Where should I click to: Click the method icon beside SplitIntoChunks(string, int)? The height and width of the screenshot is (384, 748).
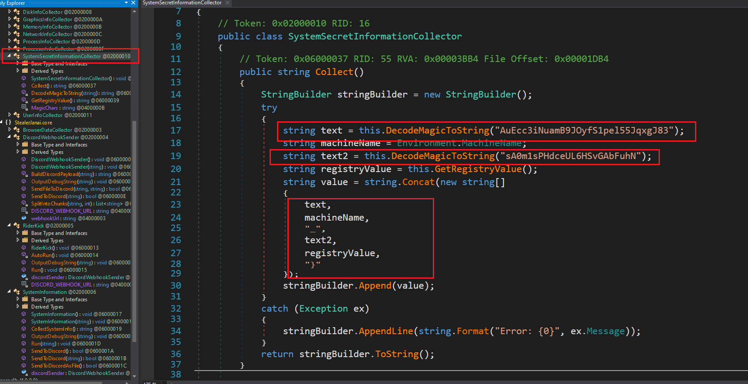click(x=24, y=204)
